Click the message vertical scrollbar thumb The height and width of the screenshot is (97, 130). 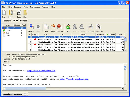[x=125, y=68]
